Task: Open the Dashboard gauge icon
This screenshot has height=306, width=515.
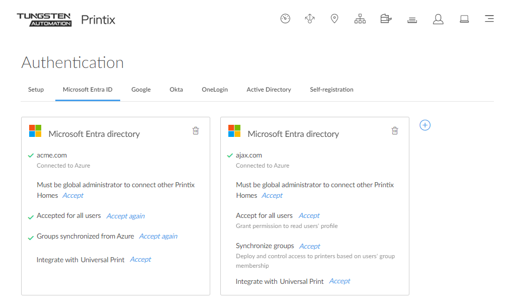Action: coord(285,19)
